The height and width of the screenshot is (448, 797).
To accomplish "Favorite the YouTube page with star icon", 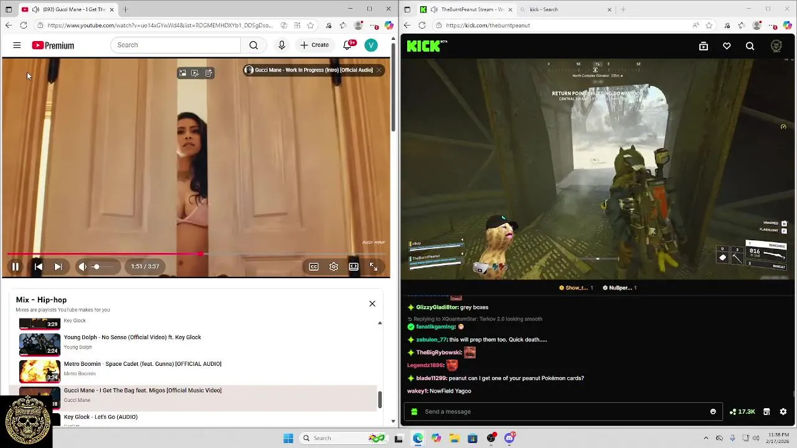I will [310, 26].
